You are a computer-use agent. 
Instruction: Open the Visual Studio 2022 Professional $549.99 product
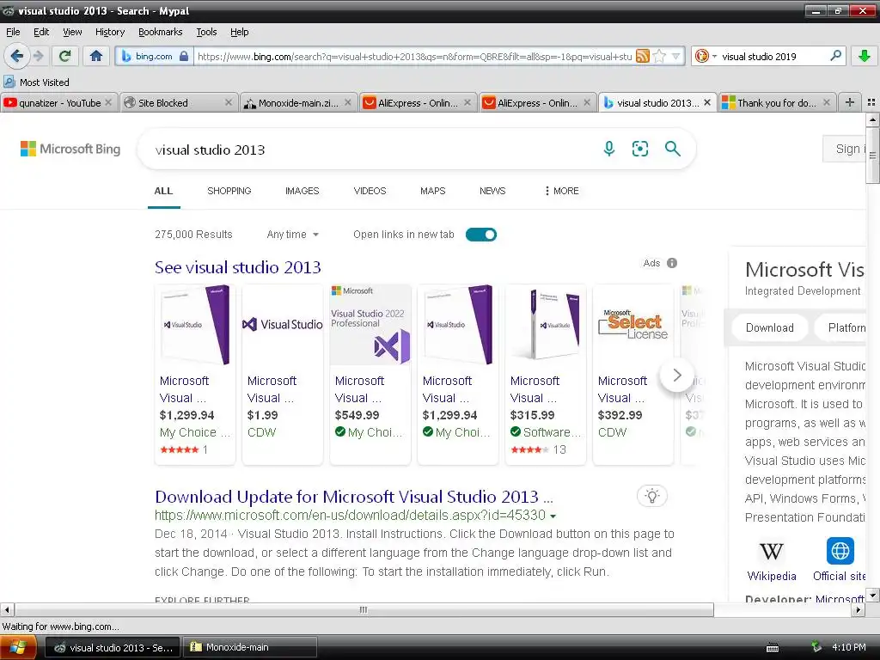[x=370, y=375]
